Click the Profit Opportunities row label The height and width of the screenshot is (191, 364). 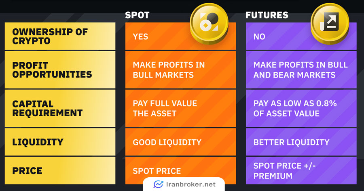point(60,70)
